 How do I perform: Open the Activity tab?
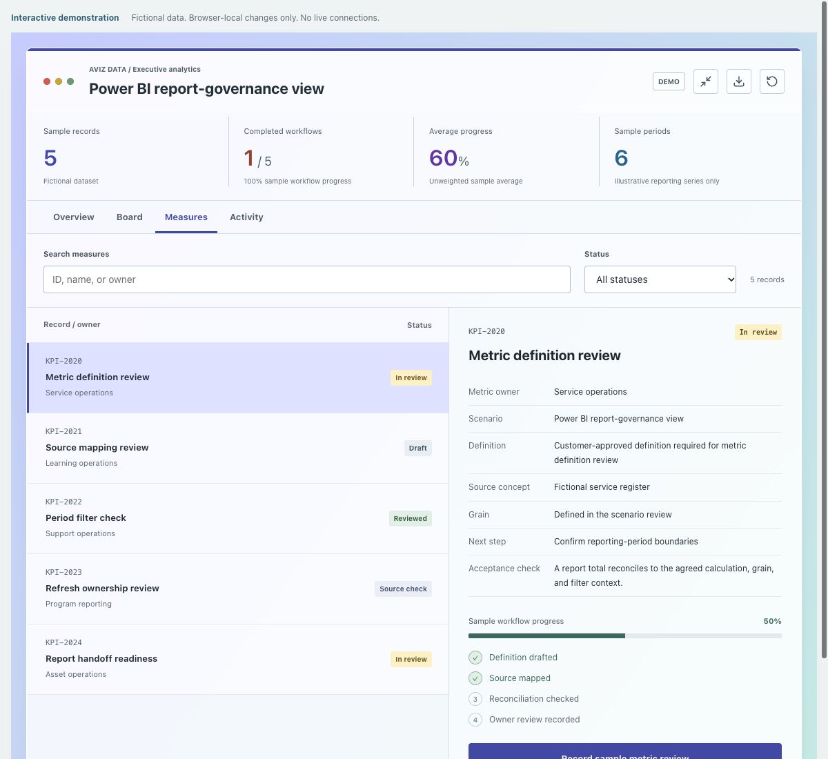[x=246, y=217]
